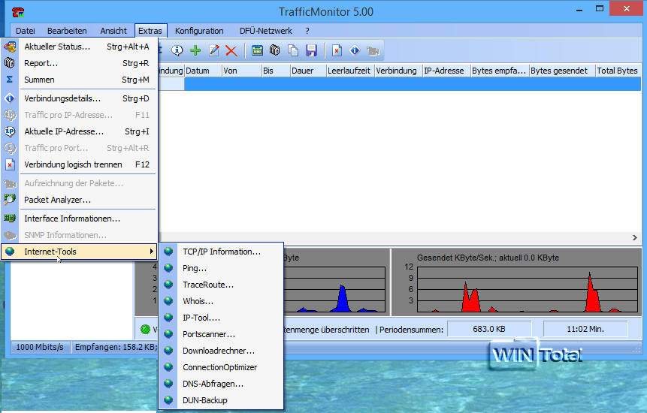Click the pencil edit icon in toolbar
Image resolution: width=647 pixels, height=413 pixels.
click(x=213, y=50)
